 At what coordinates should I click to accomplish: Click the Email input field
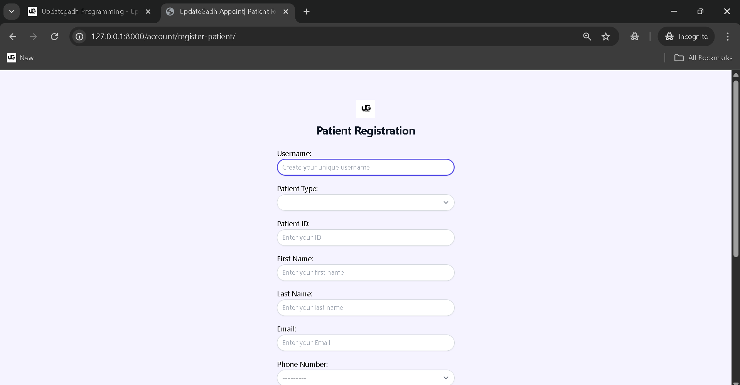366,343
